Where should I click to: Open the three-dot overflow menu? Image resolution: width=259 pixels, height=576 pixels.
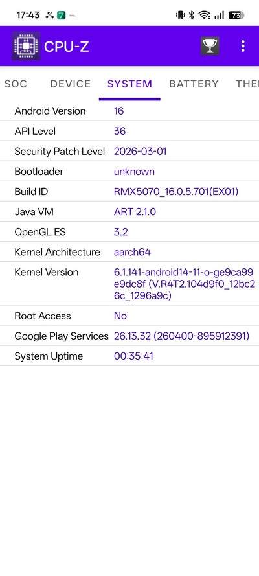243,46
